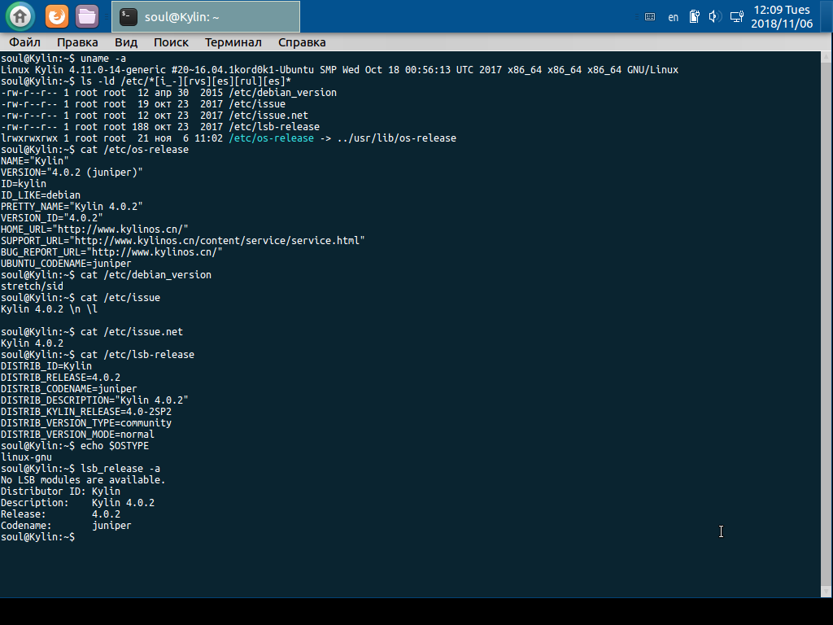Select the soul@Kylin terminal taskbar button
The width and height of the screenshot is (833, 625).
pos(206,17)
